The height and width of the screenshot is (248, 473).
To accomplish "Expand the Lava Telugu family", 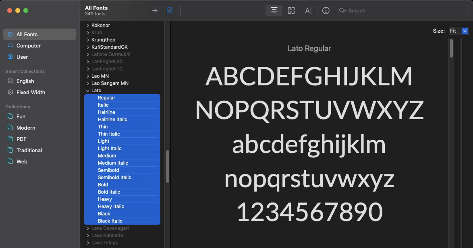I will (x=88, y=243).
